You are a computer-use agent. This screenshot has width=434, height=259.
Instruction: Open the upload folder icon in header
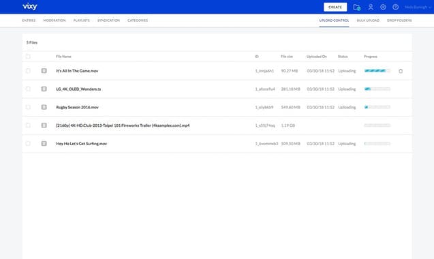pos(357,7)
